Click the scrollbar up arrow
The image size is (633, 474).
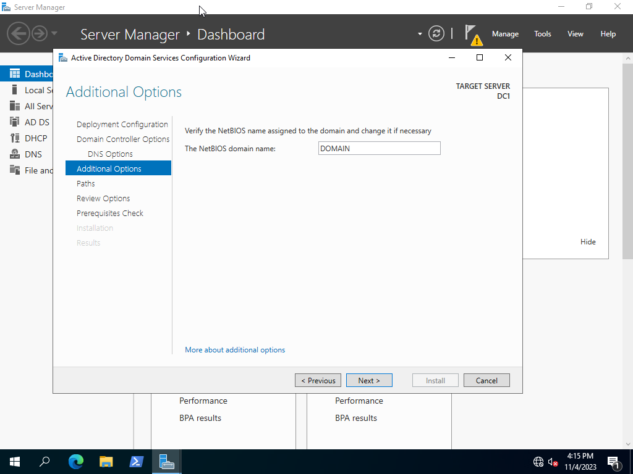coord(628,59)
